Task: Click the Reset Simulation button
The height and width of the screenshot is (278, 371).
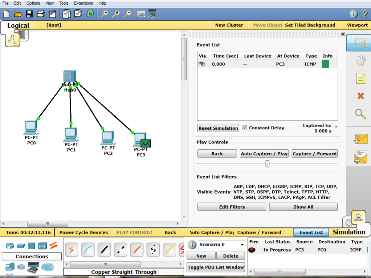Action: tap(218, 128)
